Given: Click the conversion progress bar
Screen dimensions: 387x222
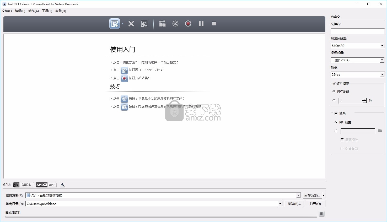Looking at the screenshot, I should pos(161,217).
